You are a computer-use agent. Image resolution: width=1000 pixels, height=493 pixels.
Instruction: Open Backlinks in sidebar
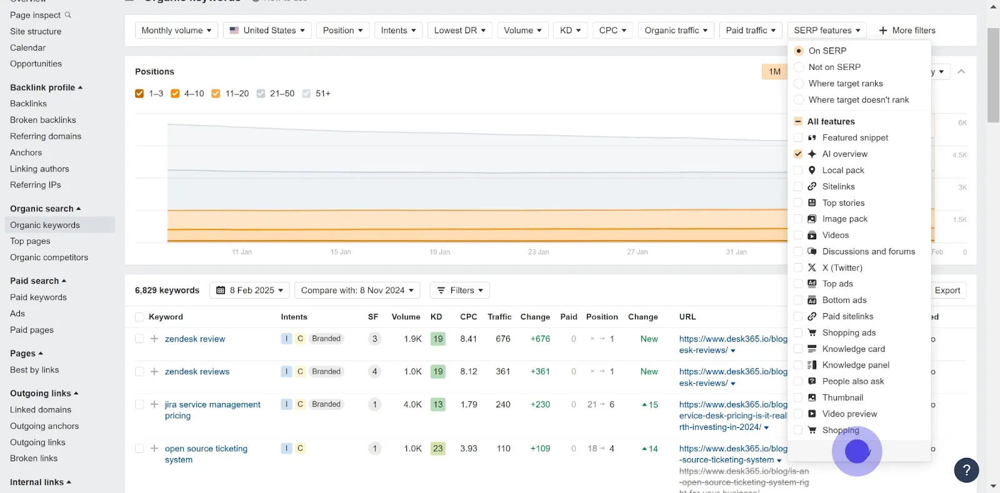(28, 104)
